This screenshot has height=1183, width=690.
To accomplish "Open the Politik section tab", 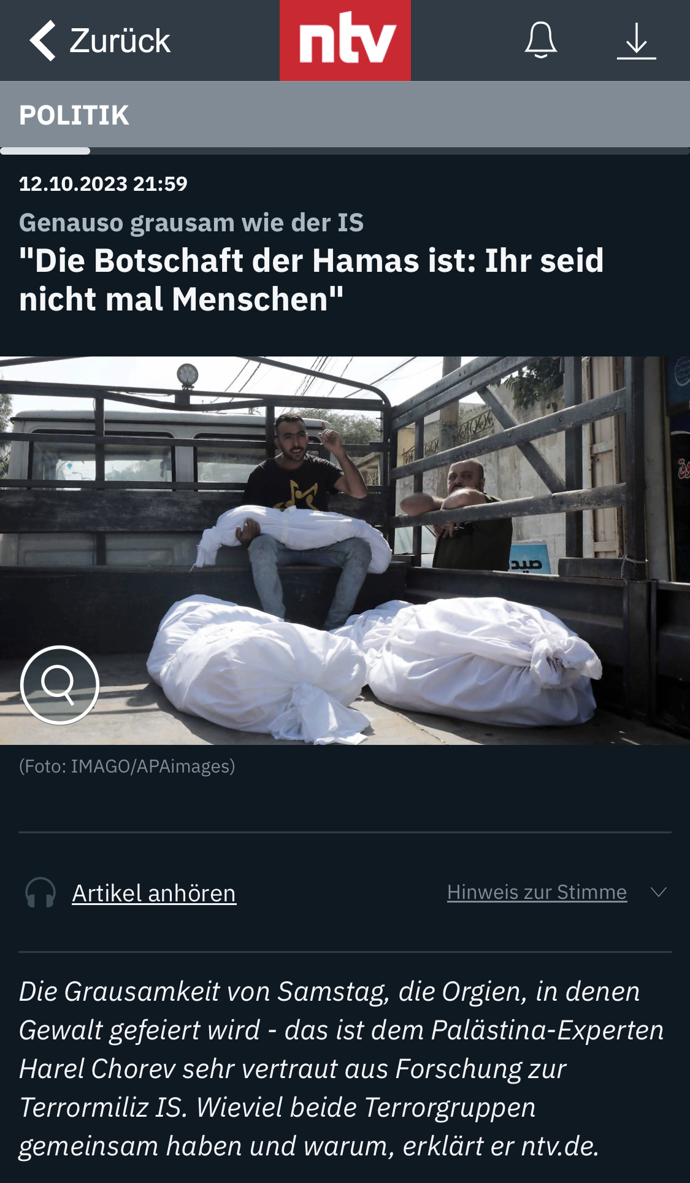I will [74, 115].
